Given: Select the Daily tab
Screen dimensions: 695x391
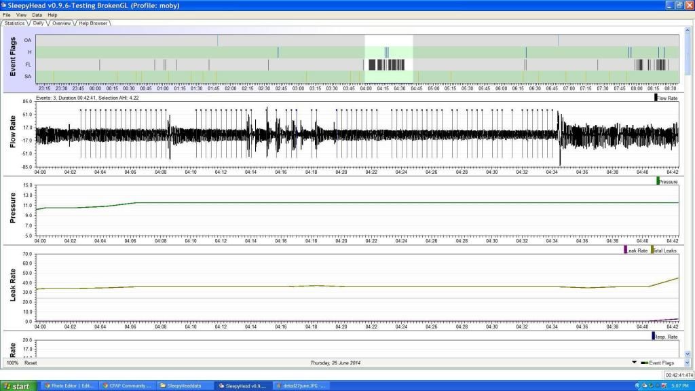Looking at the screenshot, I should (x=38, y=23).
